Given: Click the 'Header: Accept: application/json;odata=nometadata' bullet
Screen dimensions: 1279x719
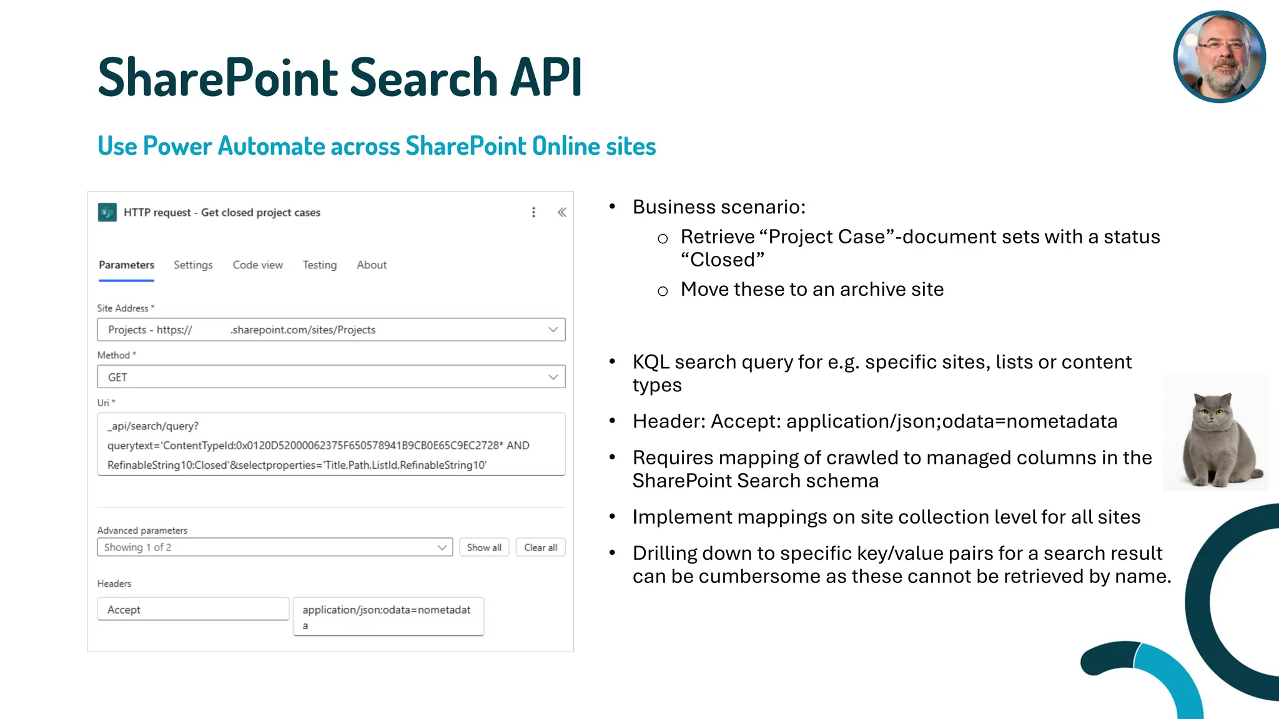Looking at the screenshot, I should (x=875, y=421).
